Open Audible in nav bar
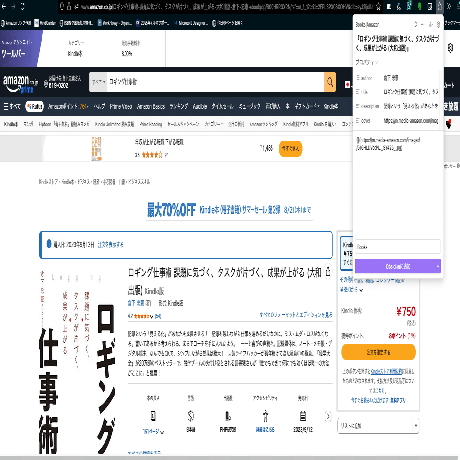The image size is (460, 460). point(200,106)
